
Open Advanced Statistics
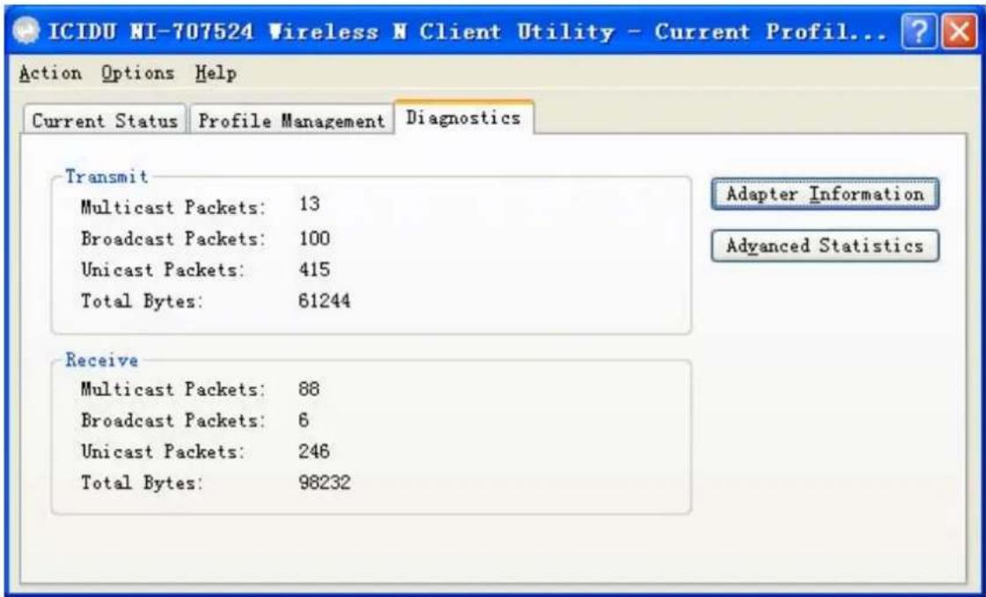click(825, 246)
